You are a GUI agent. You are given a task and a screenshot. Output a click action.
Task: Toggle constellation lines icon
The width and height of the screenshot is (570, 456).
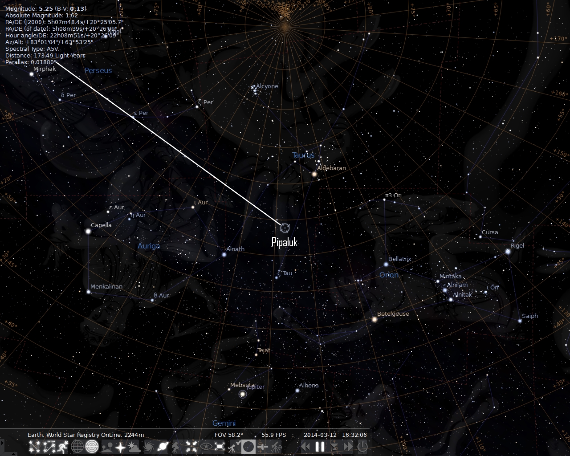pos(34,446)
